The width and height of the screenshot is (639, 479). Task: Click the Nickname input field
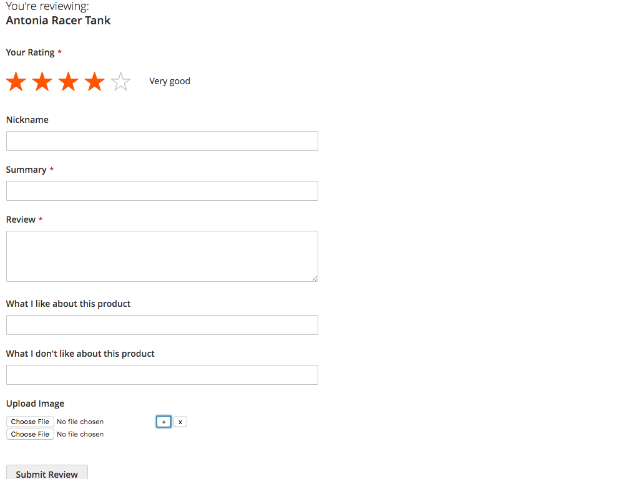tap(162, 141)
